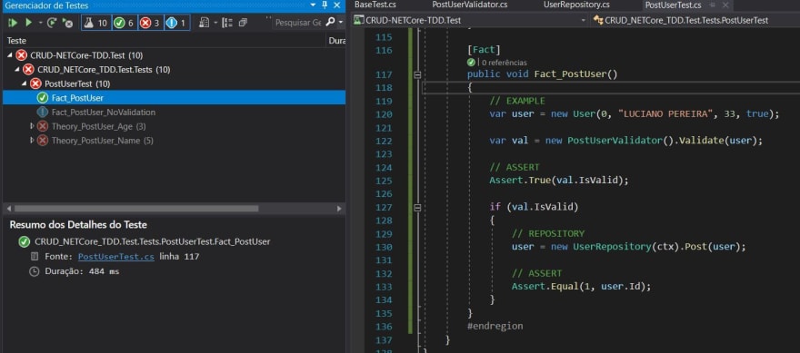Click passed icon in test details summary

[24, 242]
